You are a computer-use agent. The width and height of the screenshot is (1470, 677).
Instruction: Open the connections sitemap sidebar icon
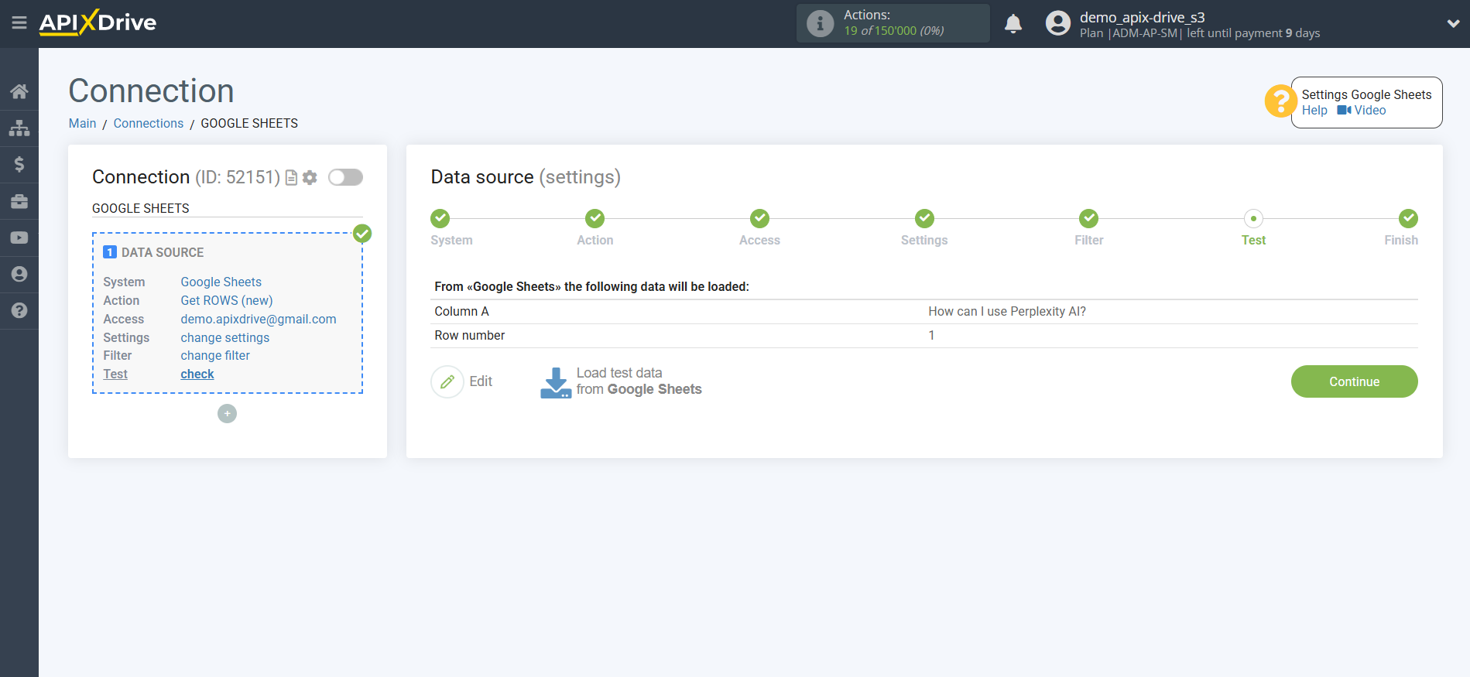coord(19,128)
